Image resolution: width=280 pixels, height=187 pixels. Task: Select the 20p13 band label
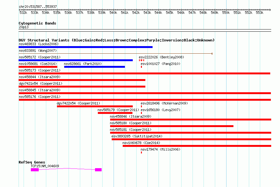[x=24, y=27]
